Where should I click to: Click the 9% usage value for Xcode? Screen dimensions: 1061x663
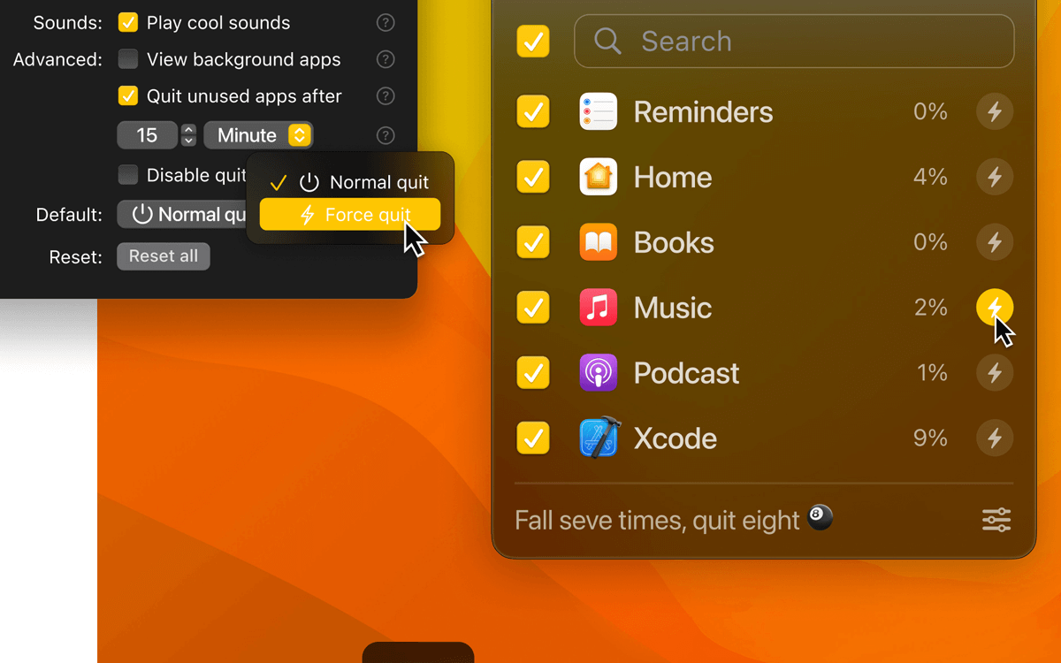(930, 438)
